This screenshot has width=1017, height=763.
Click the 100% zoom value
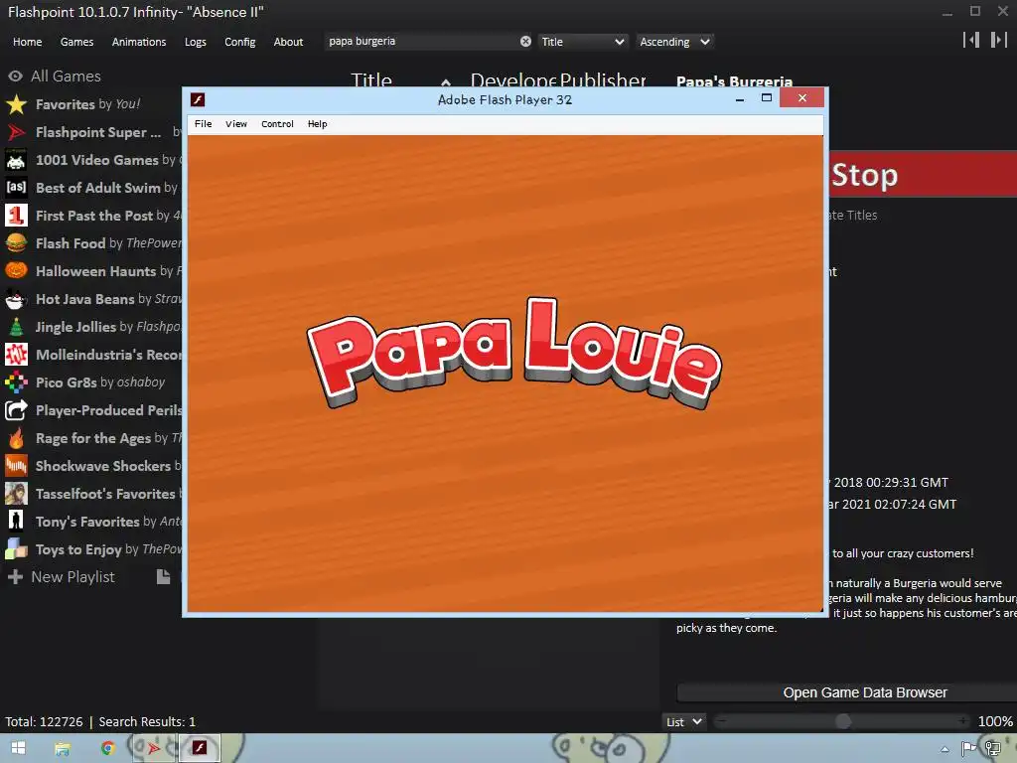(x=995, y=721)
